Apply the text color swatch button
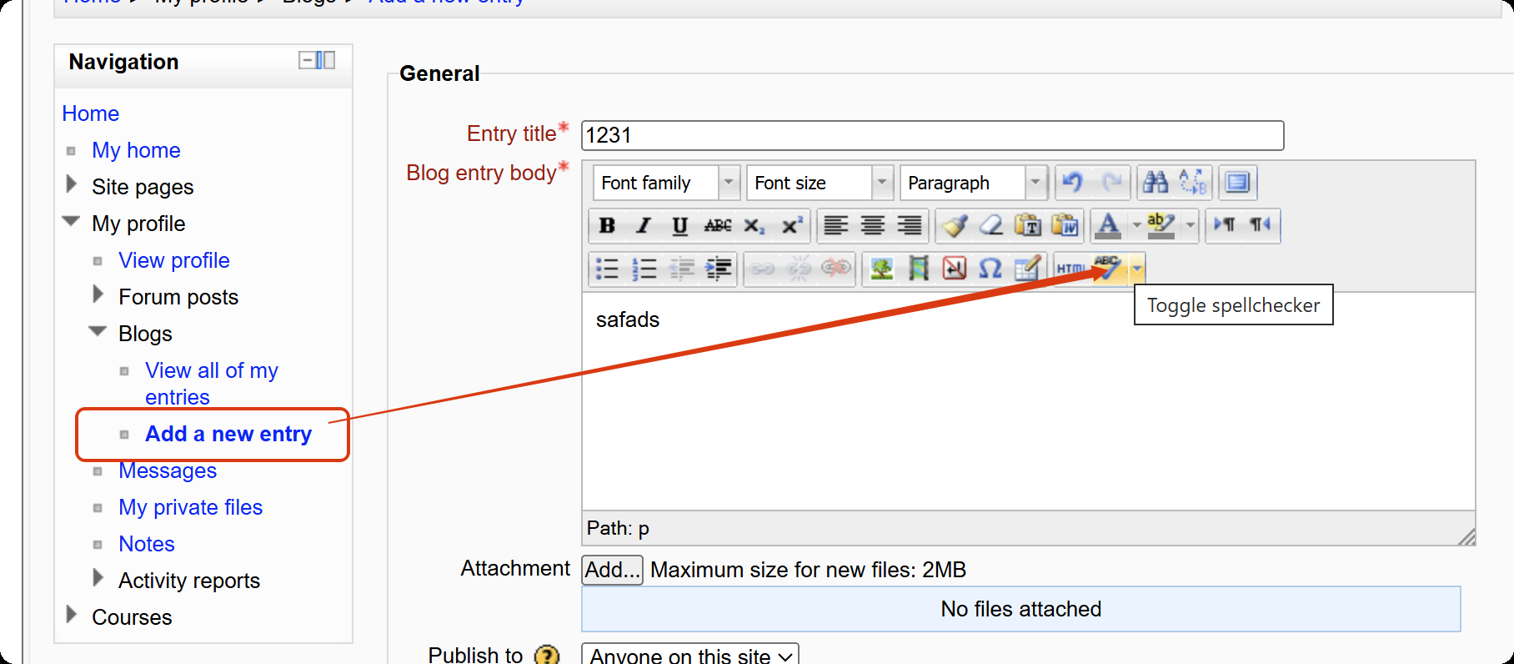The image size is (1514, 664). click(1108, 225)
